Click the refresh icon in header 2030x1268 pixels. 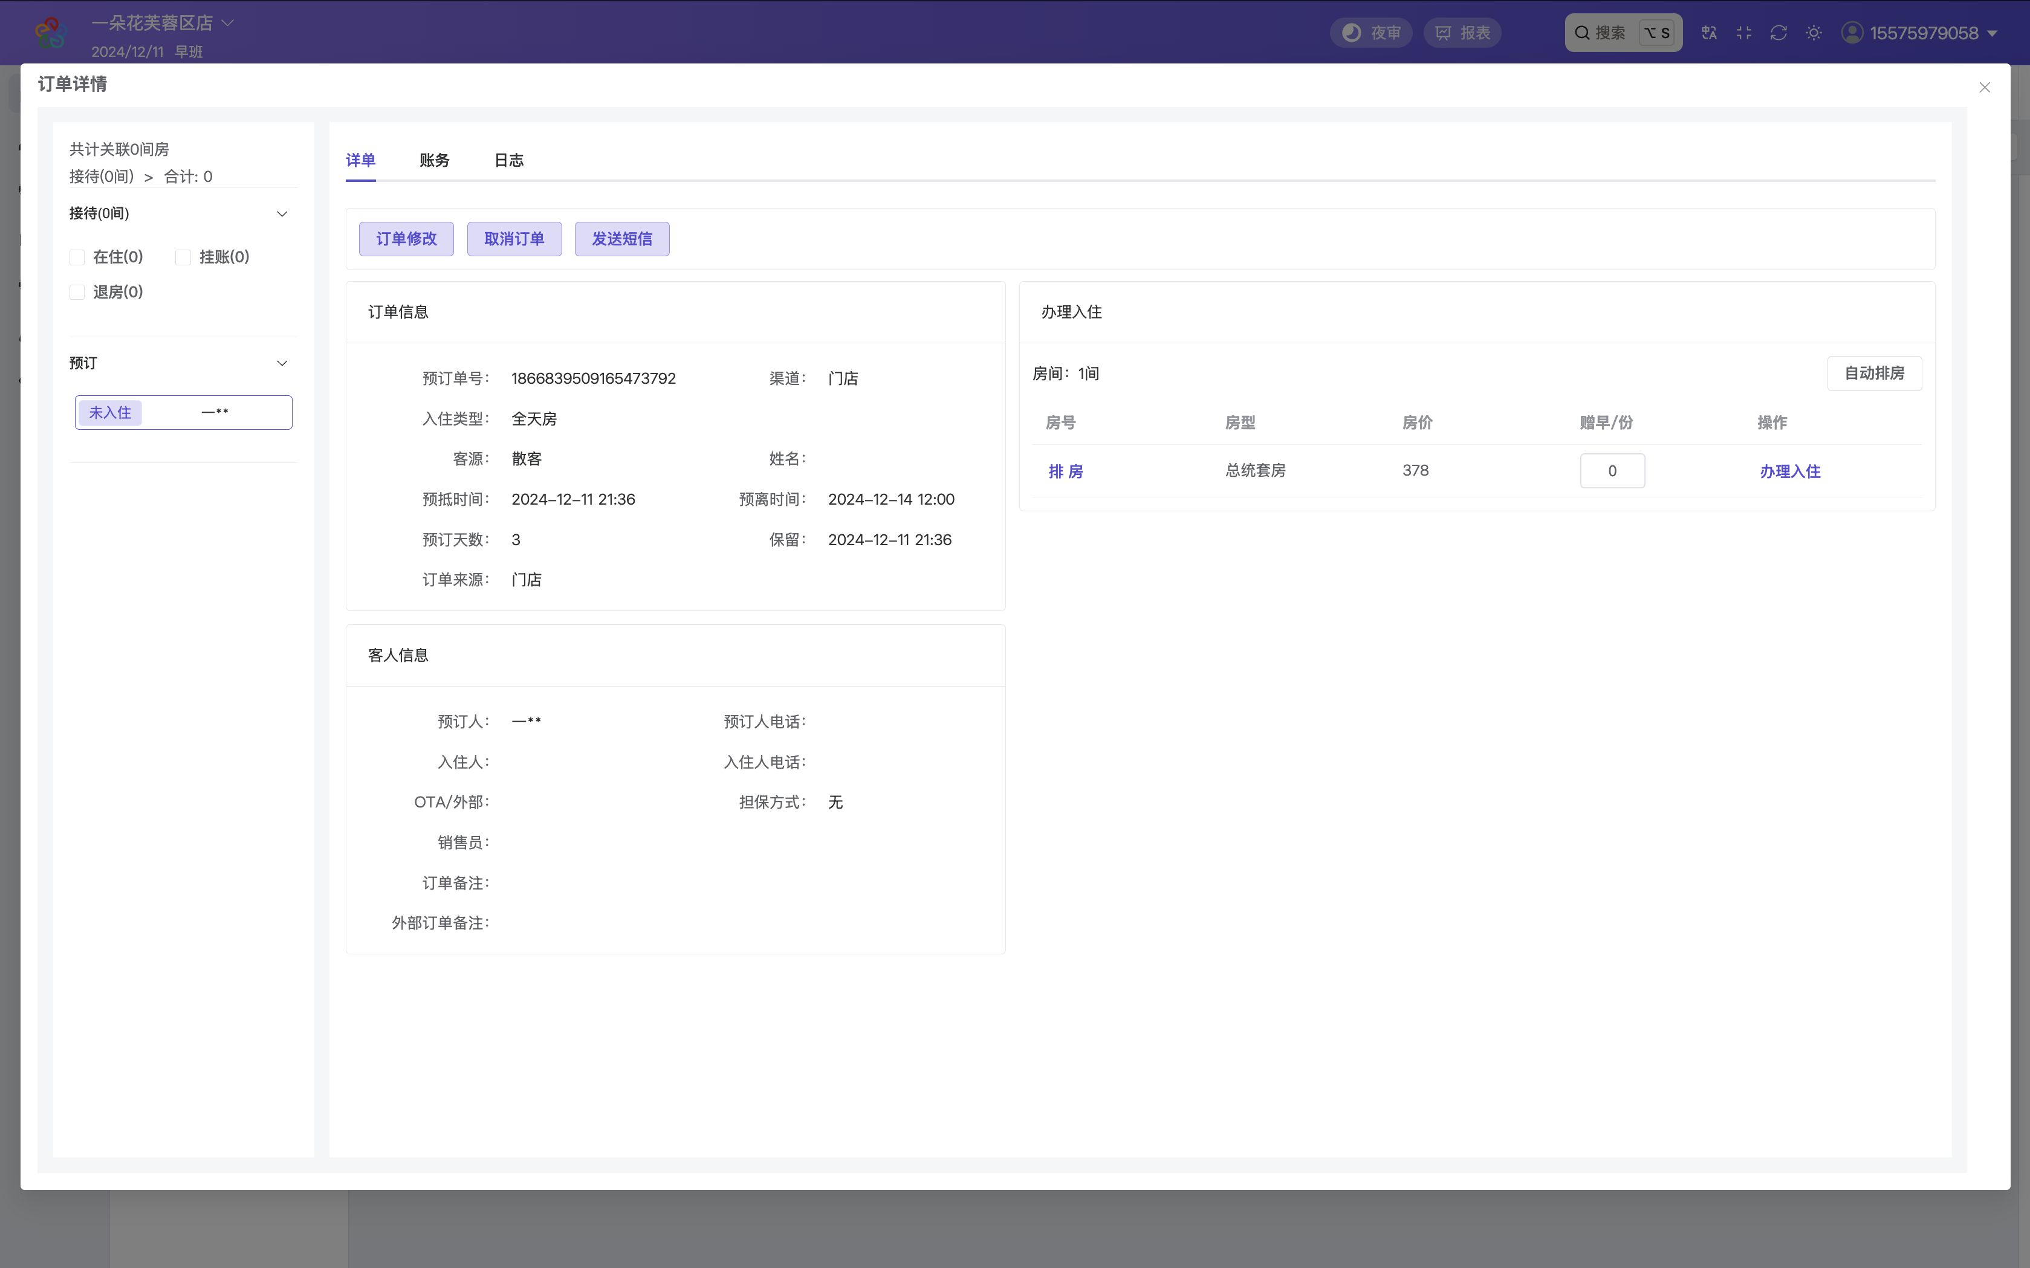pyautogui.click(x=1779, y=33)
